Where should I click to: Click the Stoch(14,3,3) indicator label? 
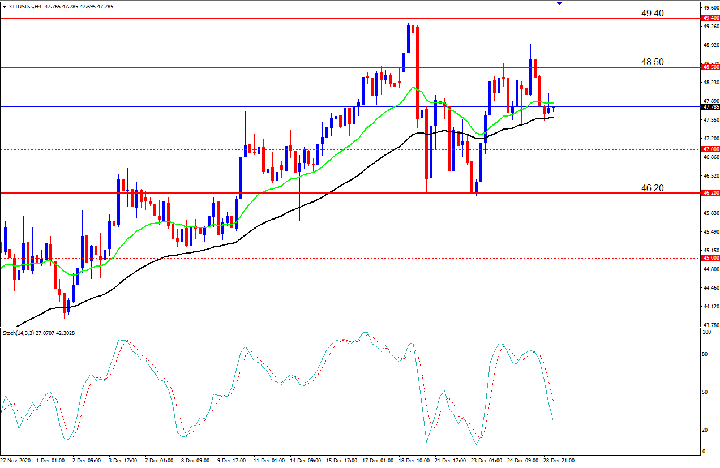click(x=19, y=333)
